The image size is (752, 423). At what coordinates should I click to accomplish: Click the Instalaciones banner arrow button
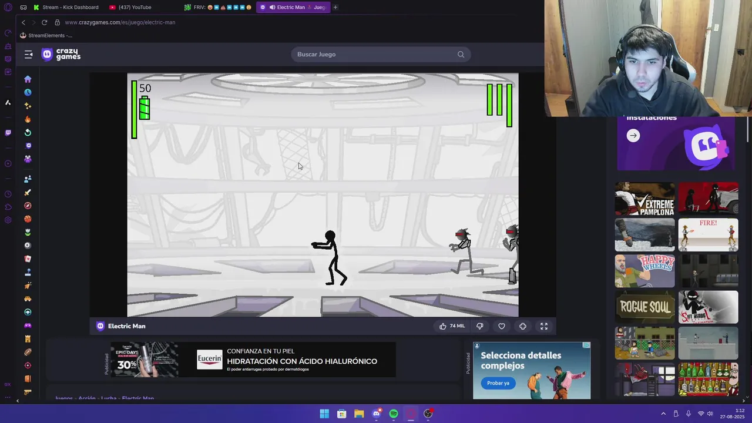point(633,136)
